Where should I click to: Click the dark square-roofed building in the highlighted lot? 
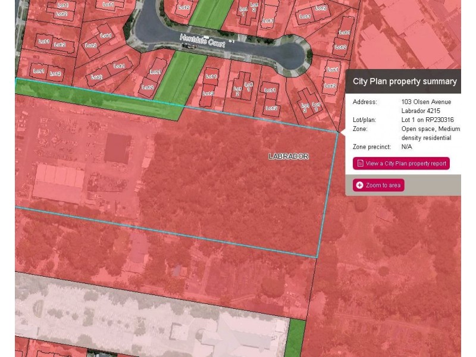(117, 148)
